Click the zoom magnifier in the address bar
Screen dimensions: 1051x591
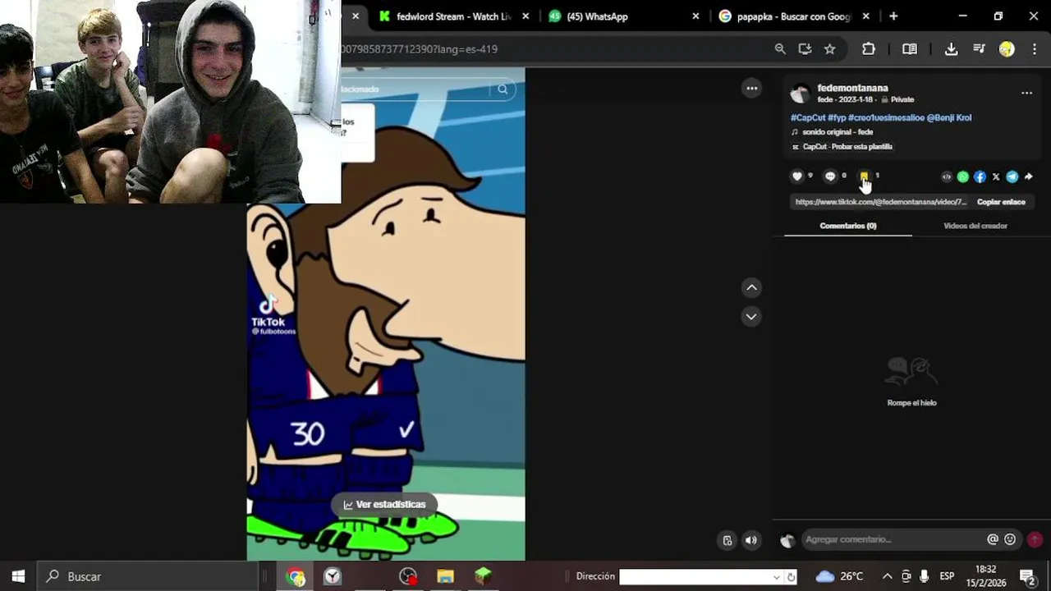(x=780, y=49)
